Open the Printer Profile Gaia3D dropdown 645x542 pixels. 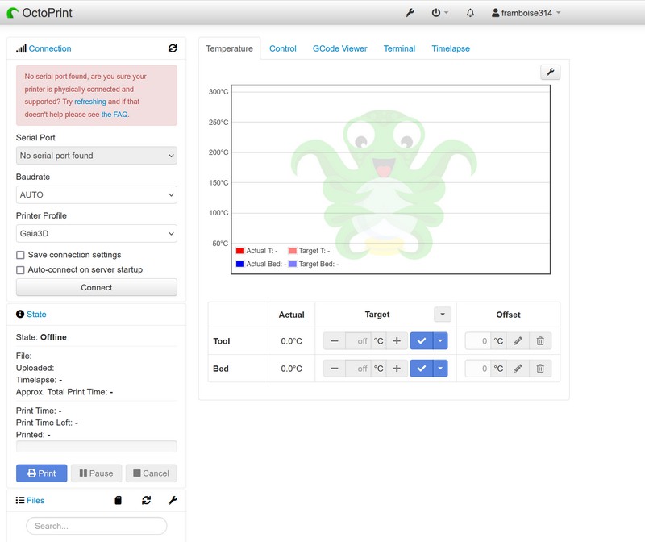pos(97,233)
